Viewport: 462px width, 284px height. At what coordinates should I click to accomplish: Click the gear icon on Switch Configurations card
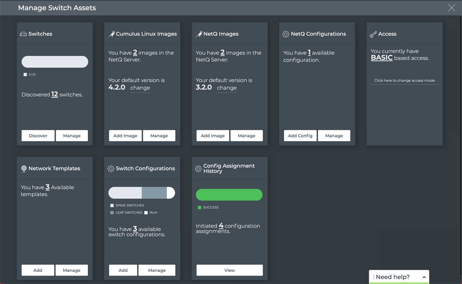(111, 168)
